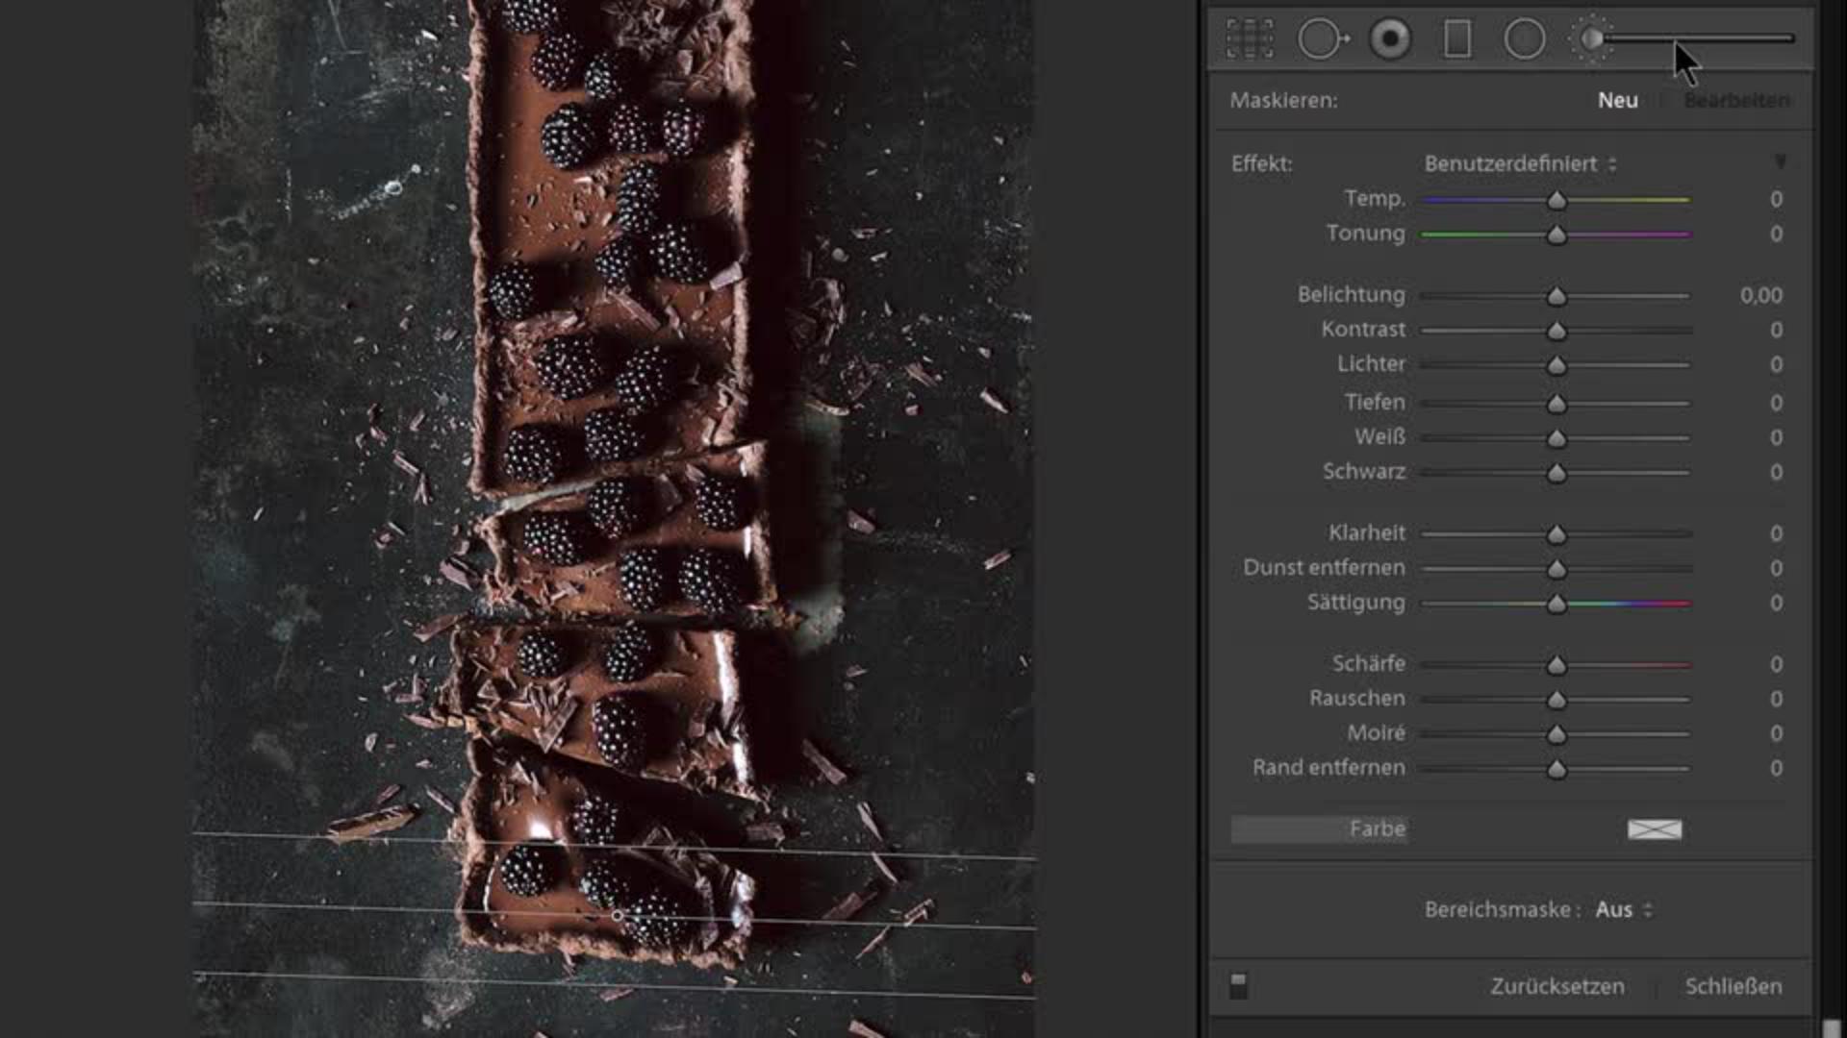Click the Sättigung slider handle
This screenshot has width=1847, height=1038.
point(1556,604)
